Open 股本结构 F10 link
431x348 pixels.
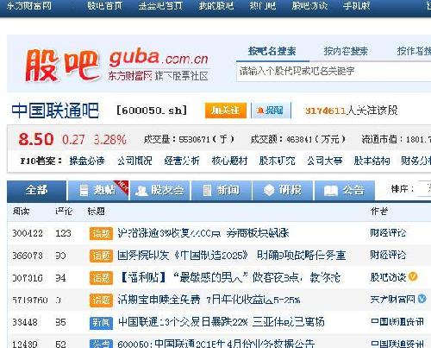pos(372,161)
